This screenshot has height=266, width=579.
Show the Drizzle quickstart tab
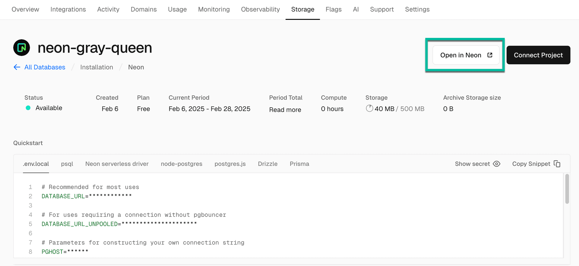pos(267,164)
